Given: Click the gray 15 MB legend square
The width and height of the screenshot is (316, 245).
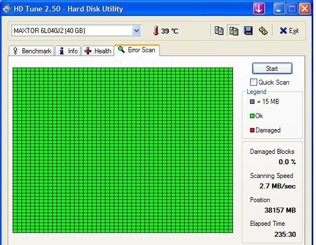Looking at the screenshot, I should pyautogui.click(x=252, y=102).
